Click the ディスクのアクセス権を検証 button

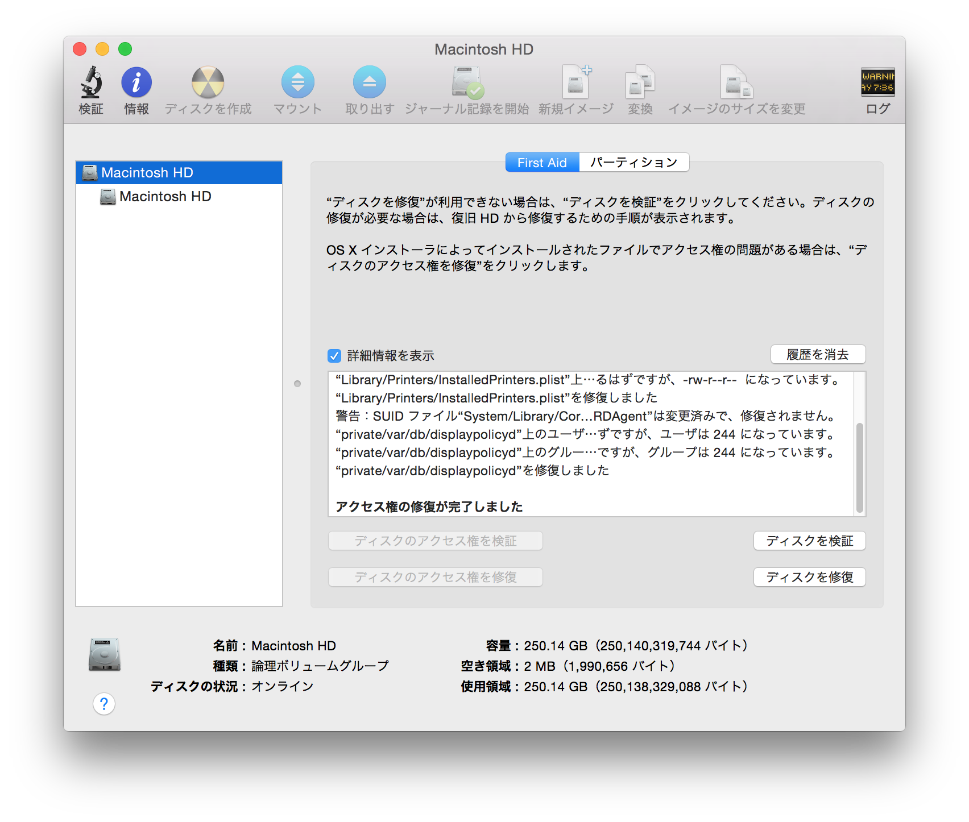point(436,541)
